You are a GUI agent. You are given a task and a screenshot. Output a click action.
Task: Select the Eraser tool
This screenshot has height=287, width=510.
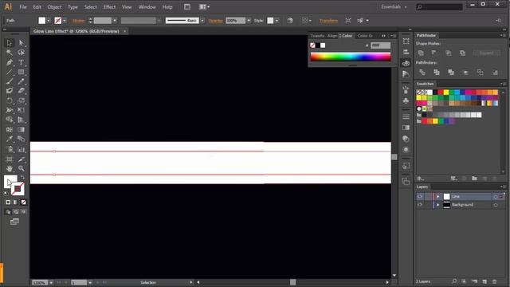pyautogui.click(x=22, y=91)
